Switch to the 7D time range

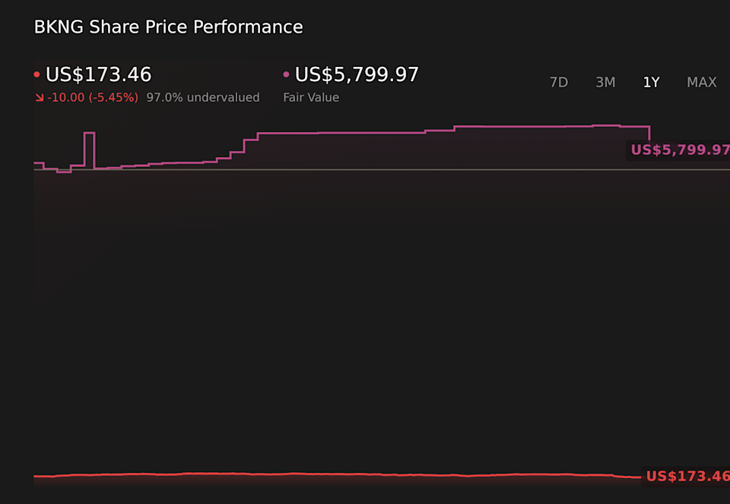(x=558, y=83)
